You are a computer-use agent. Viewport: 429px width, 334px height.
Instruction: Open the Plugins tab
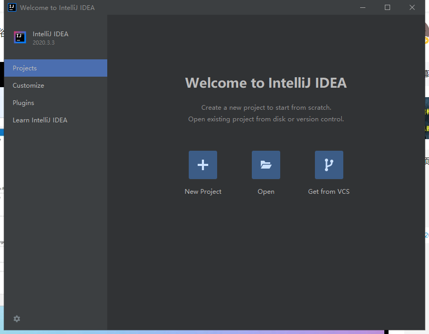tap(56, 103)
